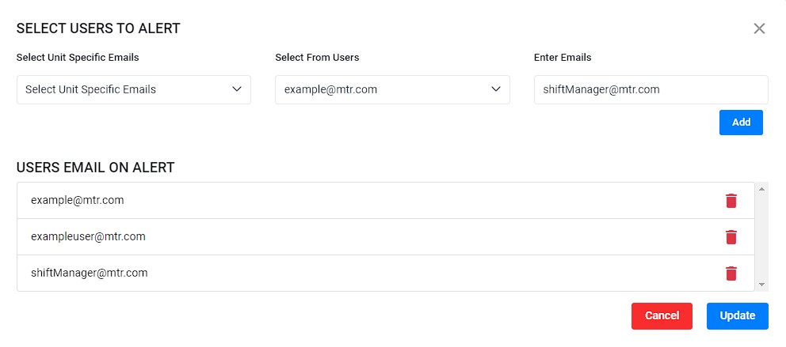Click the Select Users To Alert title
This screenshot has height=347, width=786.
tap(98, 28)
